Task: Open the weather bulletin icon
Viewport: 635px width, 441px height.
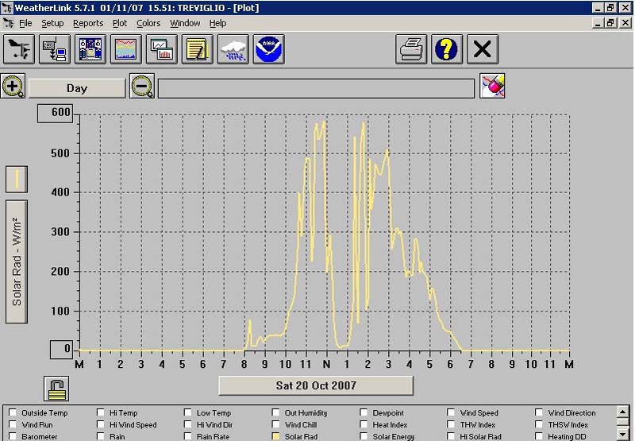Action: [90, 49]
